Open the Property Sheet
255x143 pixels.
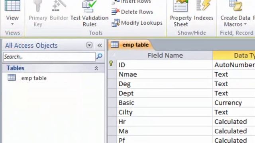coord(180,14)
